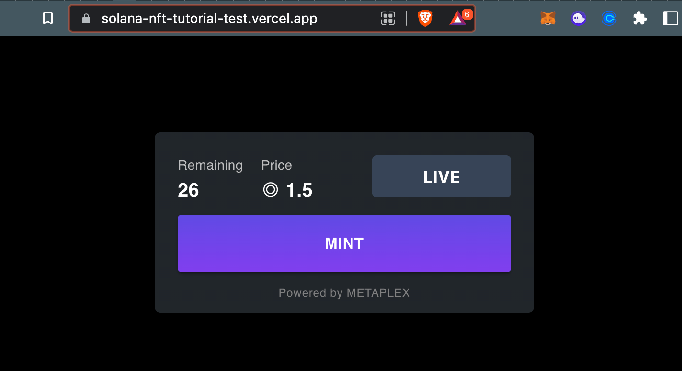Viewport: 682px width, 371px height.
Task: Click the LIVE status badge
Action: (441, 176)
